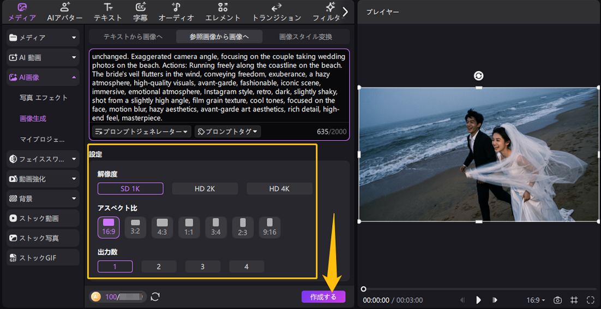601x309 pixels.
Task: Click the playback progress bar handle
Action: click(364, 289)
